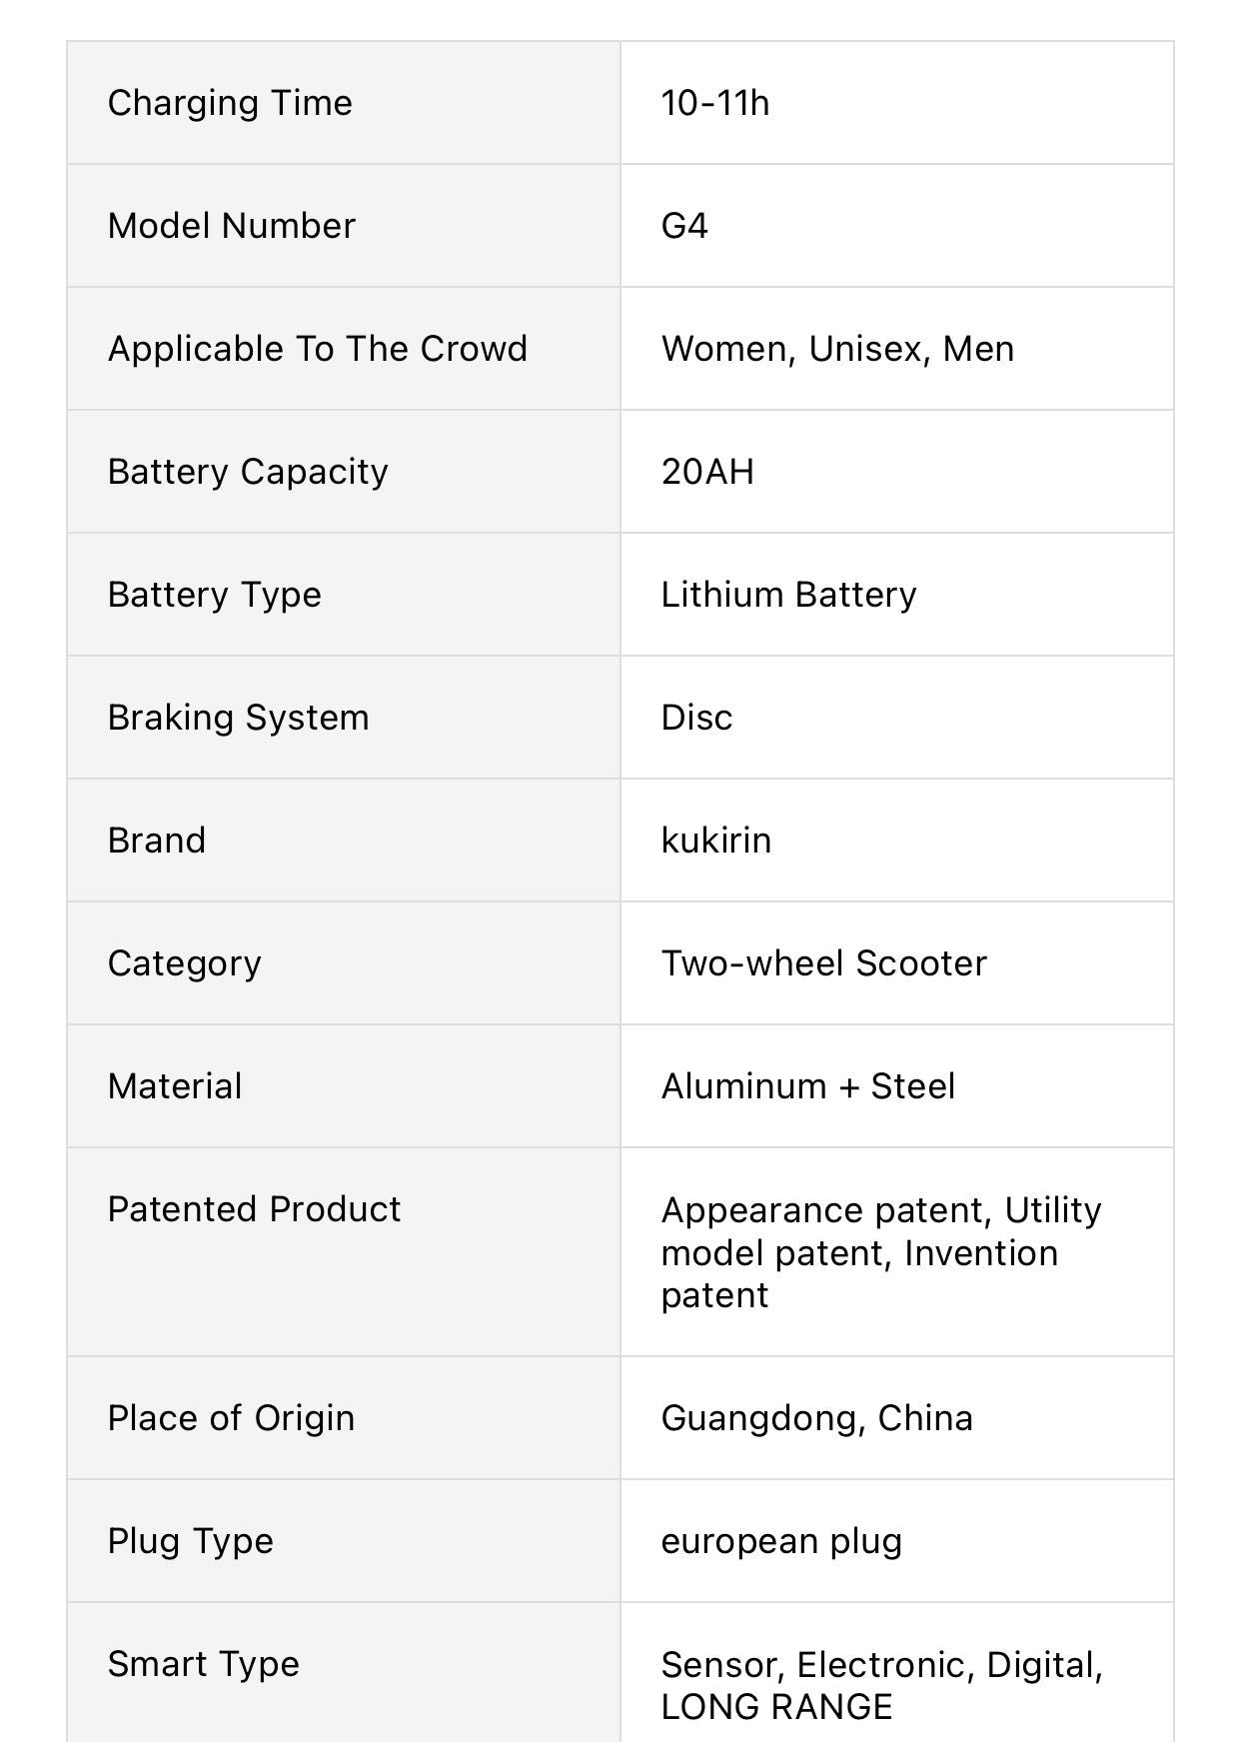
Task: Tap the kukirin brand value
Action: pyautogui.click(x=715, y=841)
